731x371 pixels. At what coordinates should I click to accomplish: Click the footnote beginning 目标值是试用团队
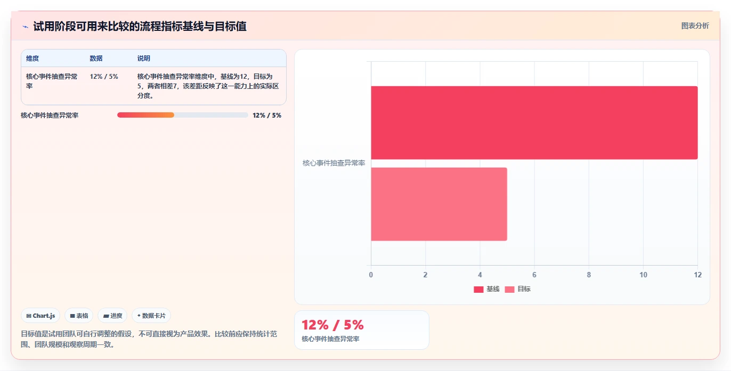click(149, 339)
